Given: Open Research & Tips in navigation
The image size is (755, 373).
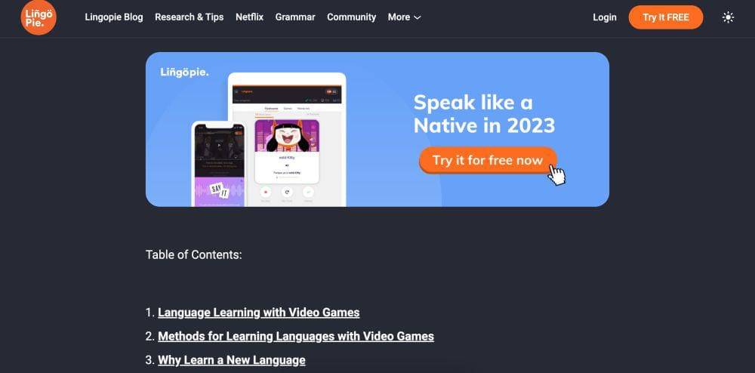Looking at the screenshot, I should [x=190, y=17].
